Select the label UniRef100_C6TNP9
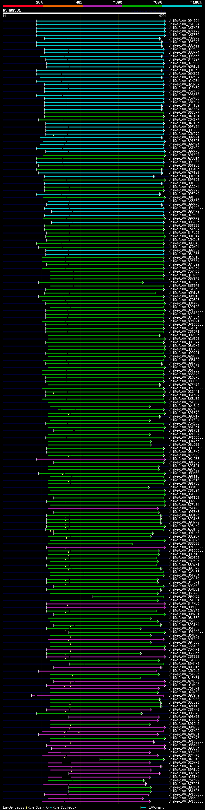The width and height of the screenshot is (205, 810). 184,148
